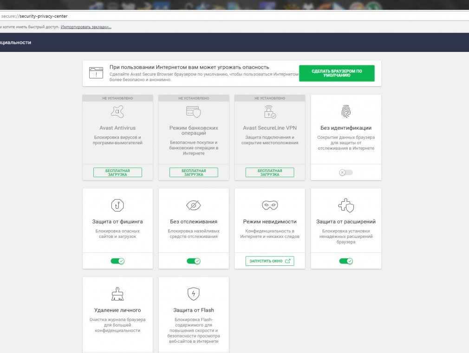Click the crossed-eye anti-tracking icon
469x353 pixels.
pos(194,205)
